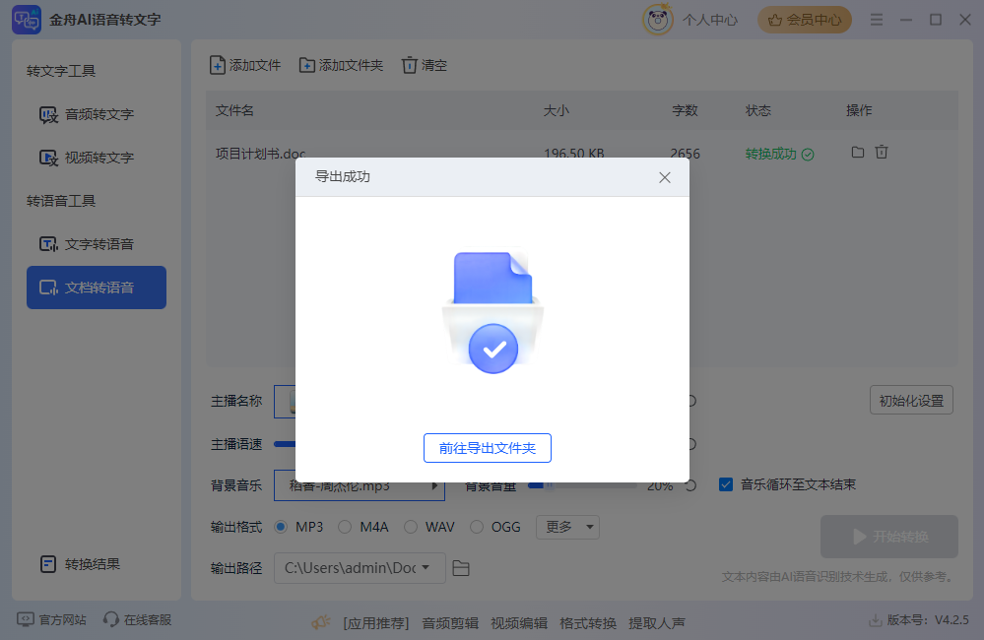Click the 初始化设置 button
Image resolution: width=984 pixels, height=640 pixels.
(x=911, y=400)
